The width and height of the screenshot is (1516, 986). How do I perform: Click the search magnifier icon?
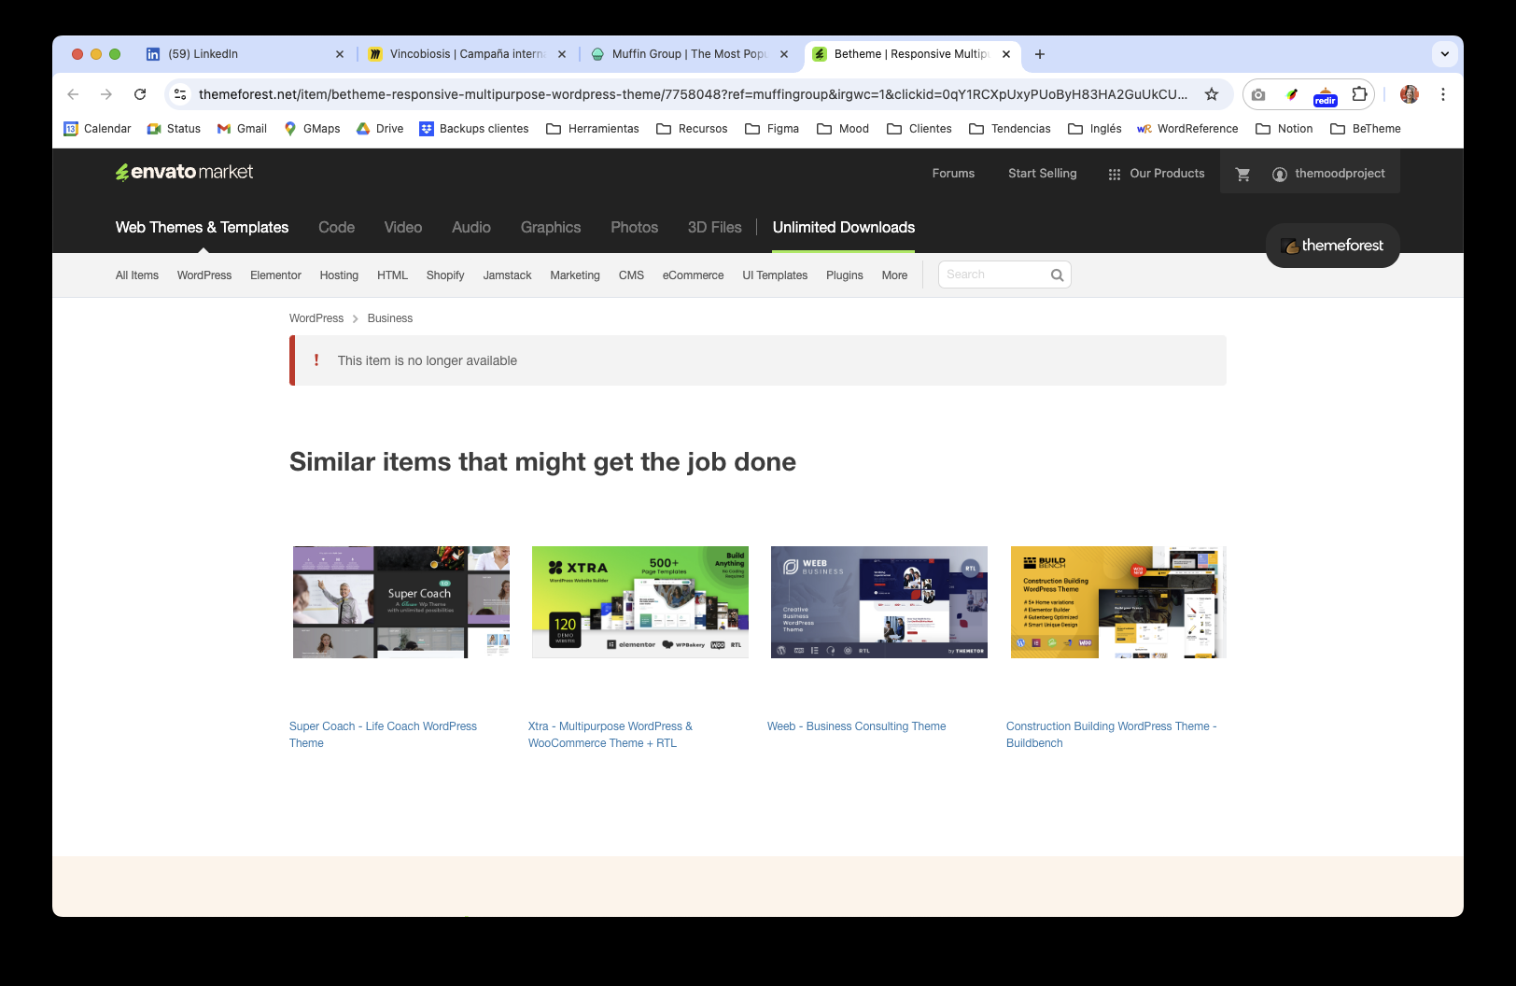click(x=1058, y=275)
